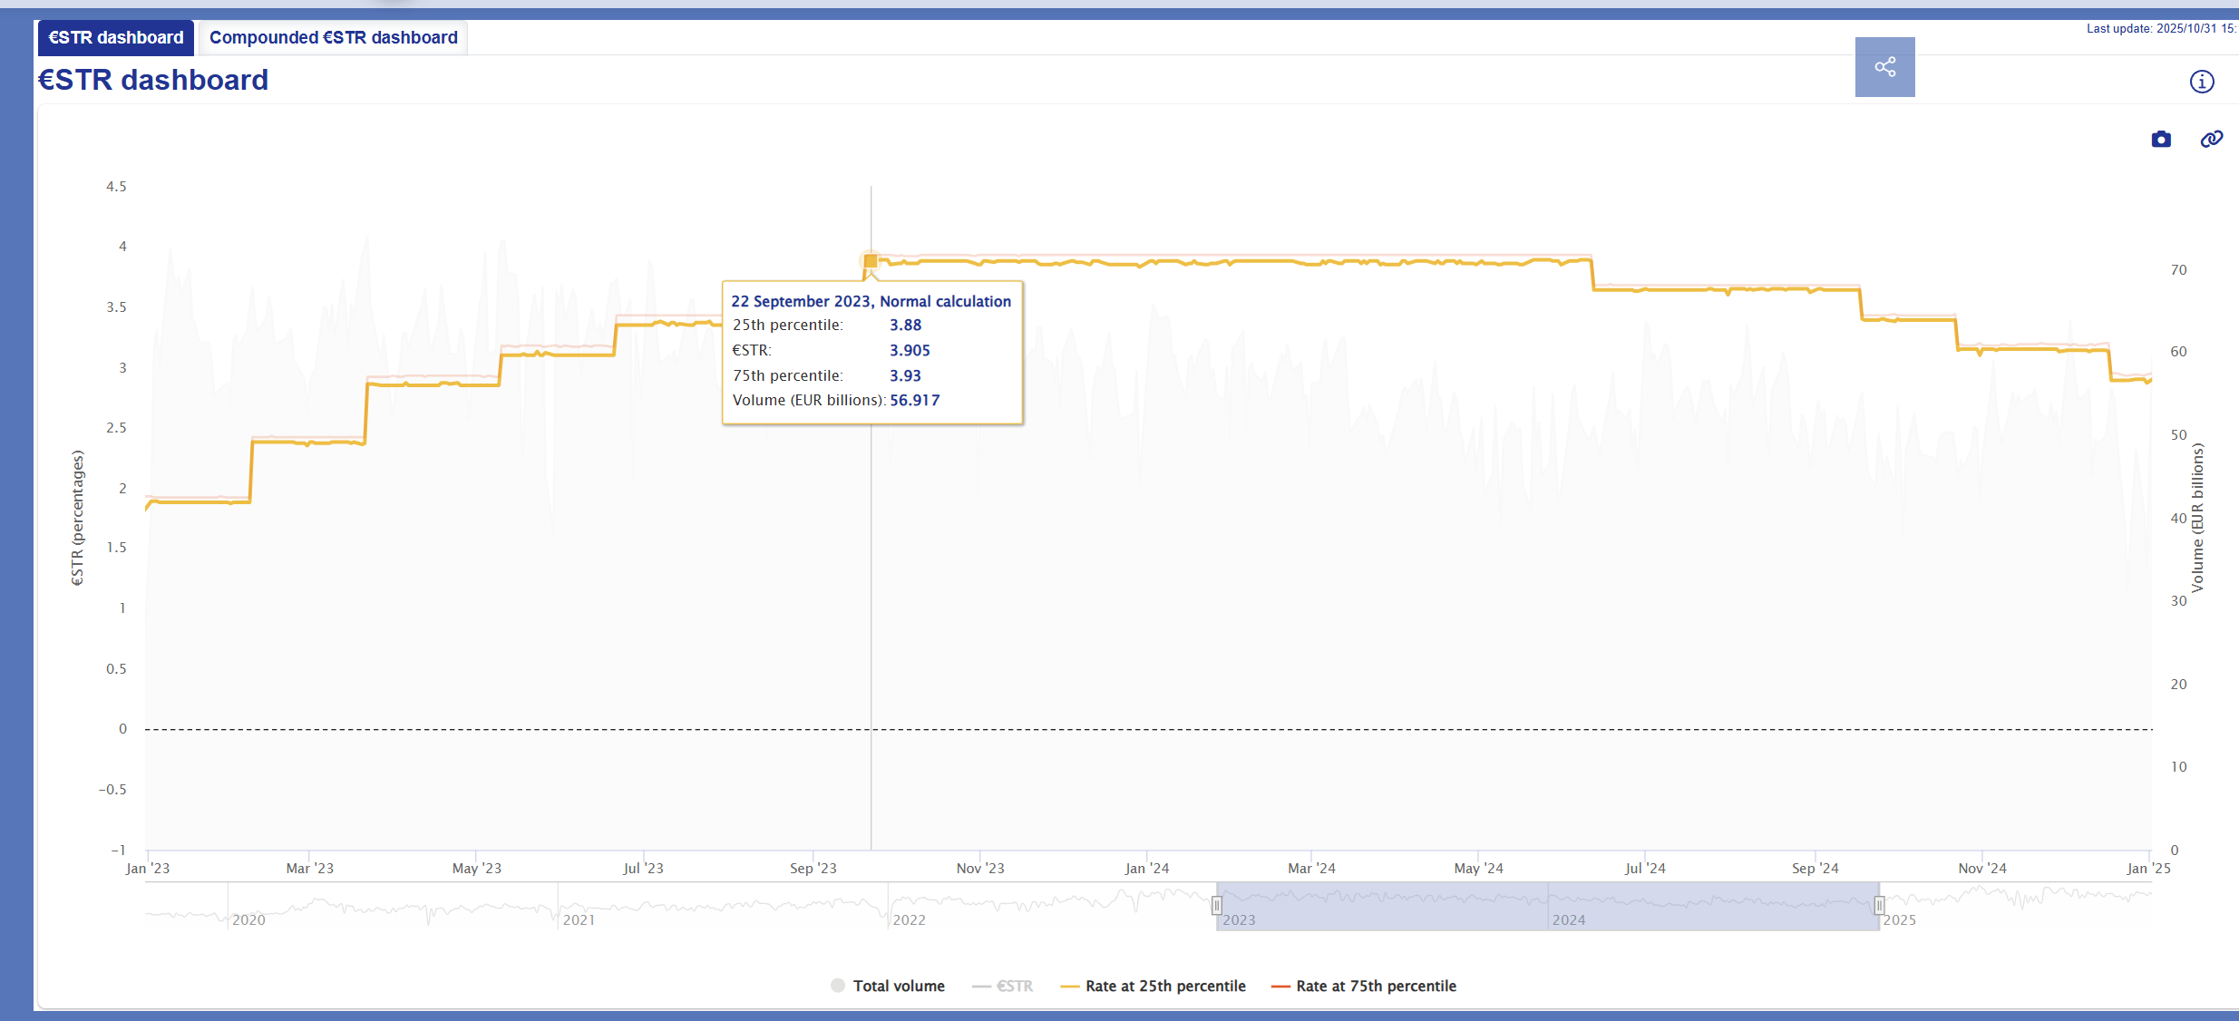
Task: Toggle Rate at 25th percentile series
Action: coord(1164,986)
